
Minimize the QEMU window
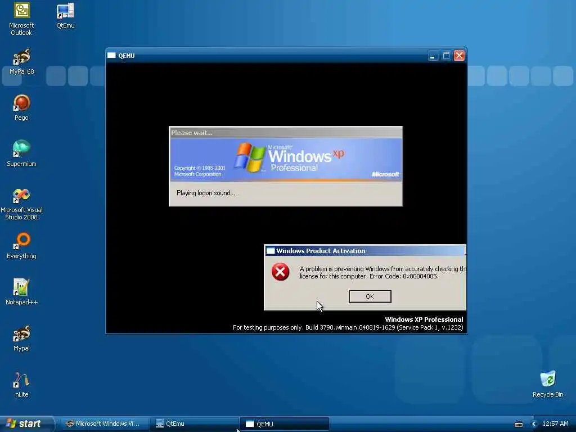coord(433,56)
